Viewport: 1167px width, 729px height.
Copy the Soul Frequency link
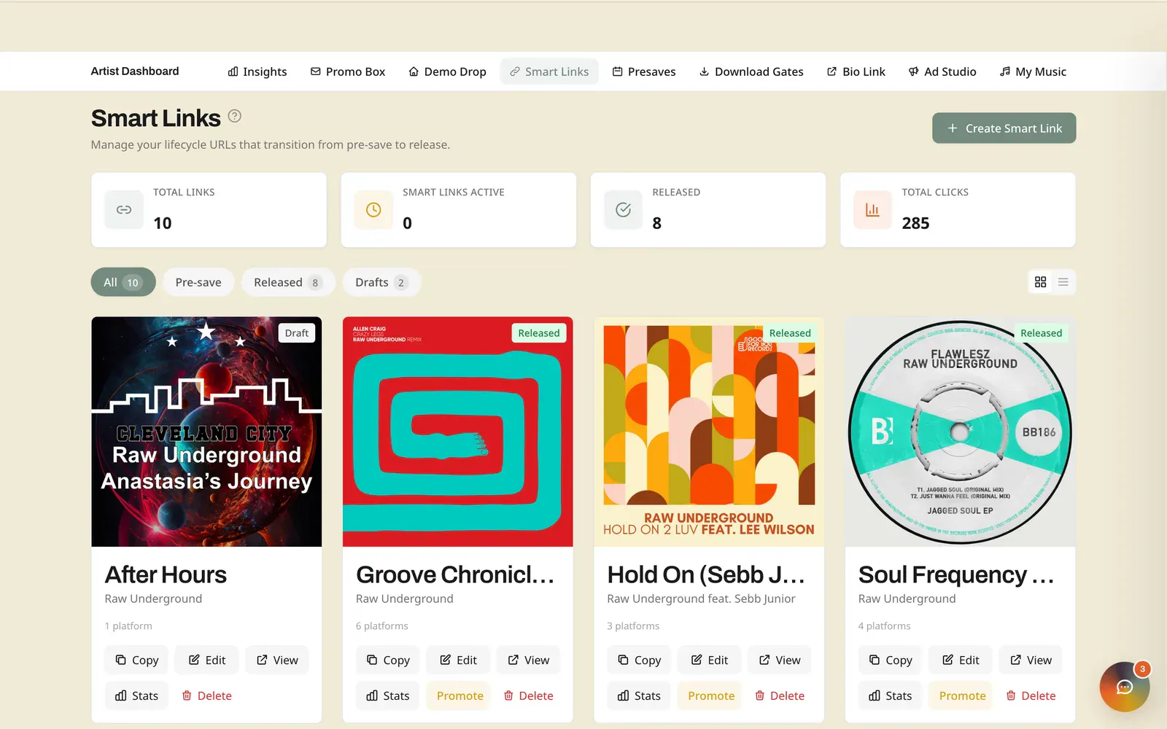pos(891,660)
